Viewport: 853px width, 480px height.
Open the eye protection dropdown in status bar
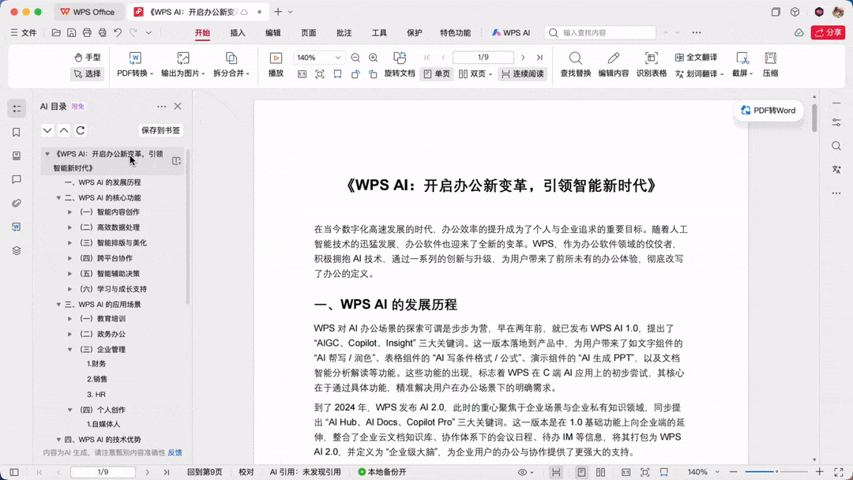[x=525, y=472]
